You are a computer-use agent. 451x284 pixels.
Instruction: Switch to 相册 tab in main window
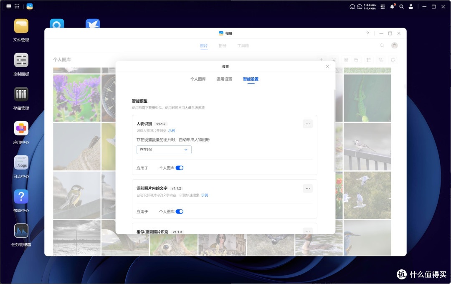pyautogui.click(x=222, y=46)
